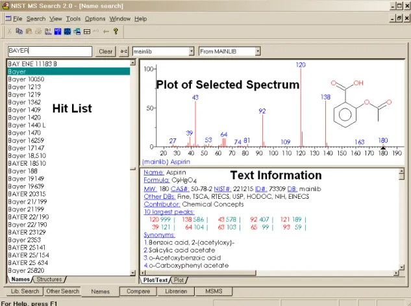
Task: Select Bayer 188 in hit list
Action: (x=69, y=172)
